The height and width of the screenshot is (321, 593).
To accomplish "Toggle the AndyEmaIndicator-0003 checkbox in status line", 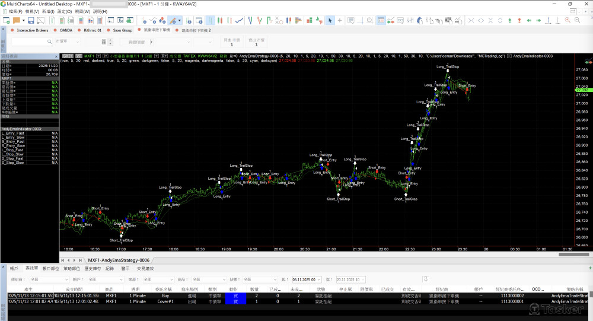I will pyautogui.click(x=509, y=56).
